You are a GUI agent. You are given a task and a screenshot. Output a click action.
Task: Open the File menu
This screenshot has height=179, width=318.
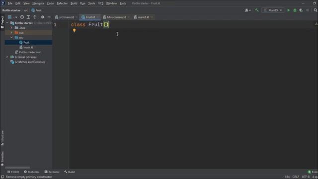[10, 3]
